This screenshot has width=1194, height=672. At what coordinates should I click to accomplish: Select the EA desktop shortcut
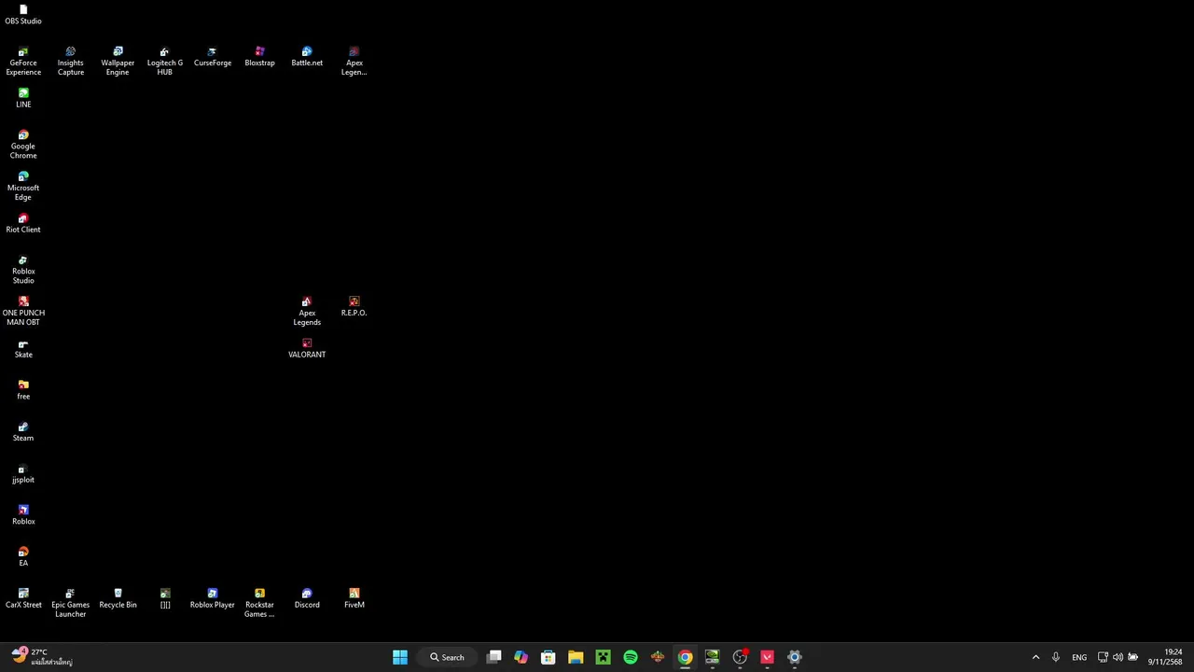coord(23,556)
